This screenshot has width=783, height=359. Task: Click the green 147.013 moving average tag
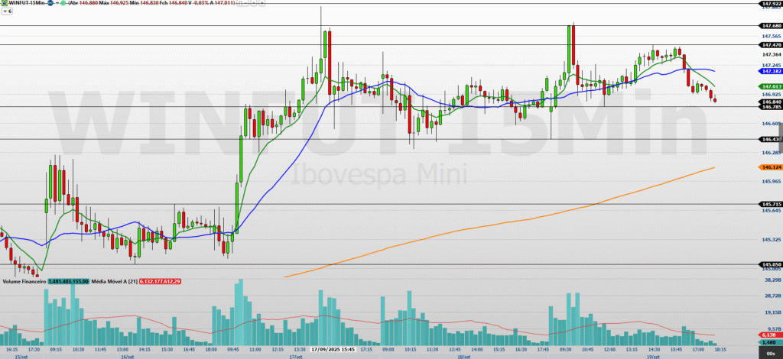(771, 87)
